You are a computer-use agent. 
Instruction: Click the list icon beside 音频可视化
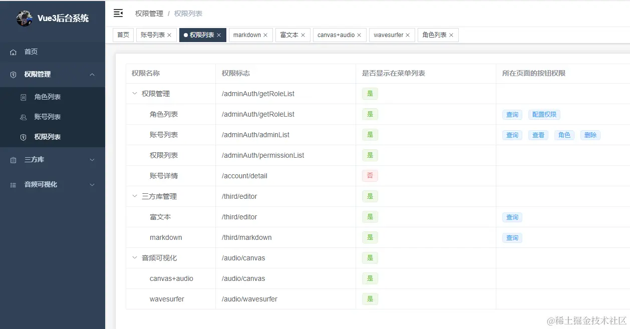tap(14, 185)
